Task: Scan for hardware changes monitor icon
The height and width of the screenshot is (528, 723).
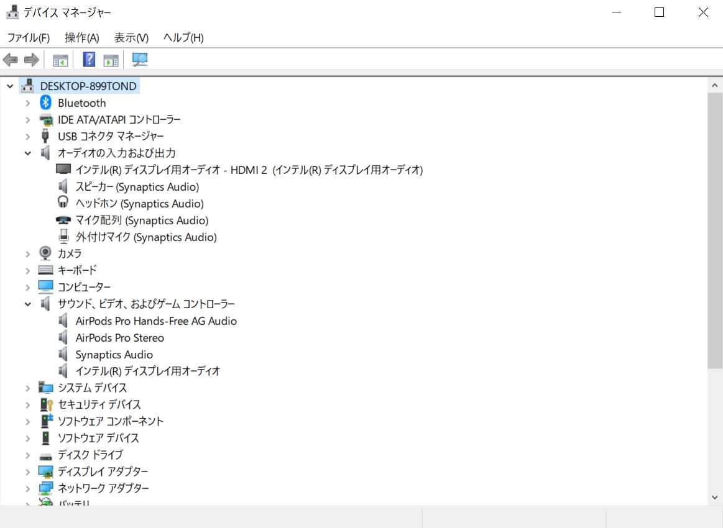Action: (140, 60)
